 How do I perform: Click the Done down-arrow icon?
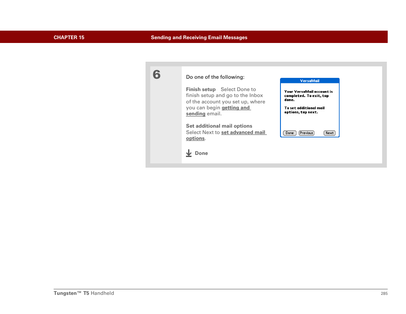point(189,153)
